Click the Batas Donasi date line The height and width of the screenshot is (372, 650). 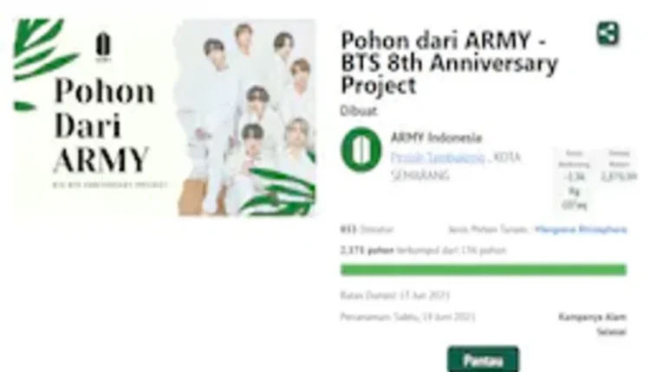pyautogui.click(x=394, y=296)
